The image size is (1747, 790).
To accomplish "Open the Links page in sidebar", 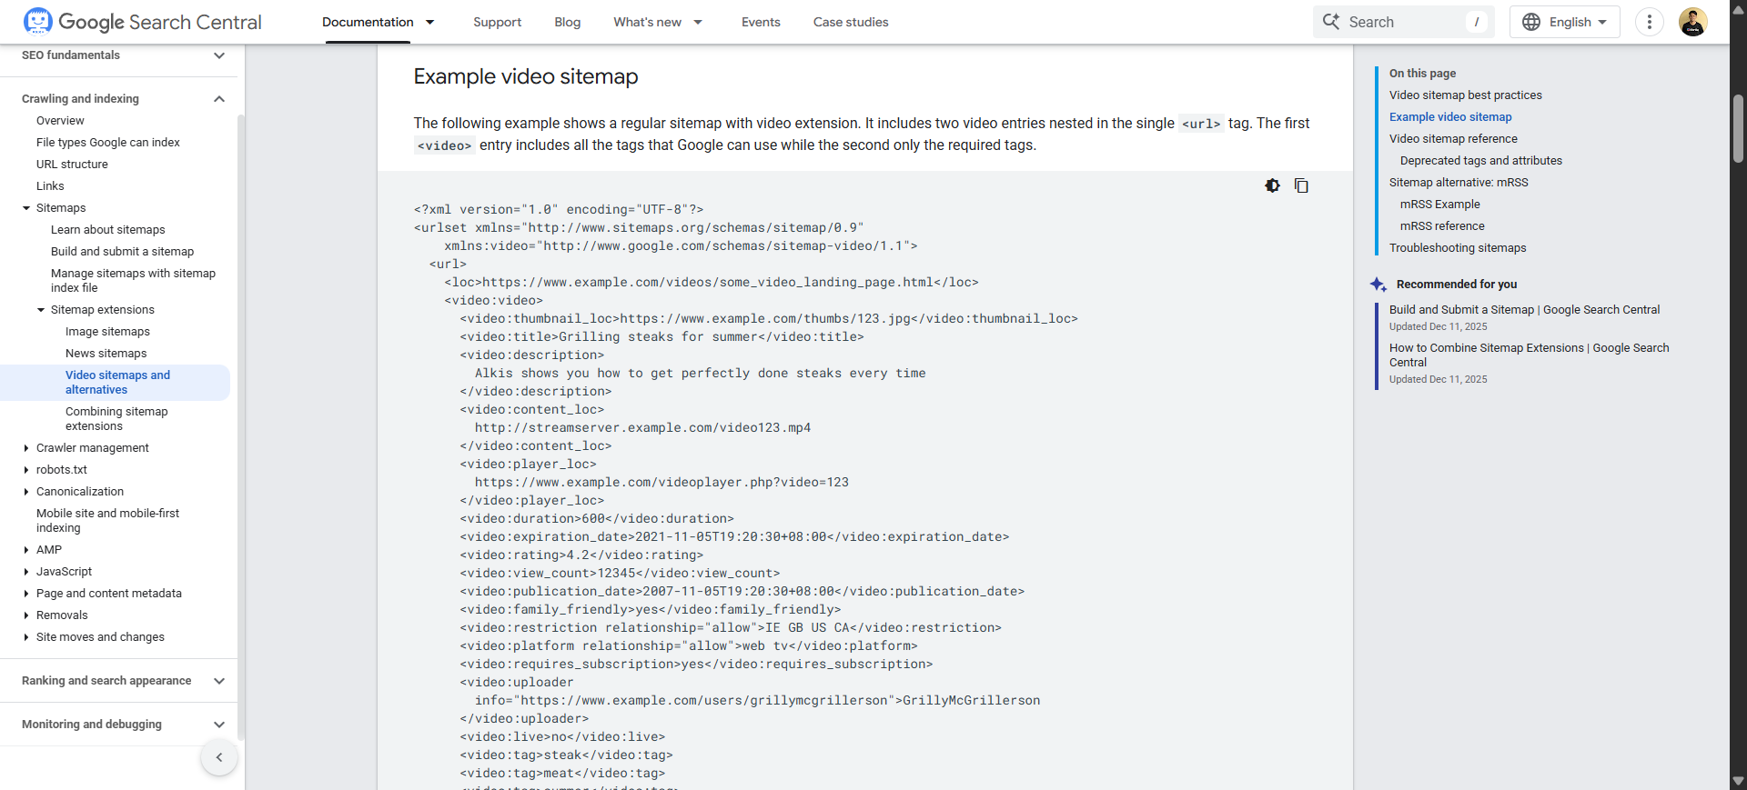I will point(50,186).
